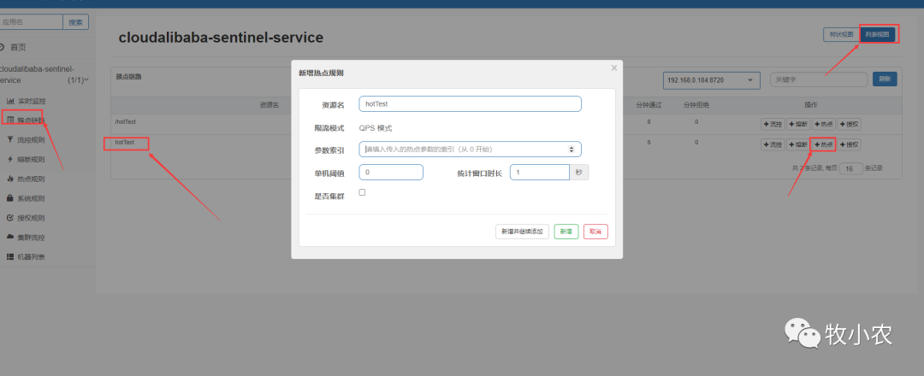Click the 参数索引 input field
This screenshot has width=924, height=376.
471,150
